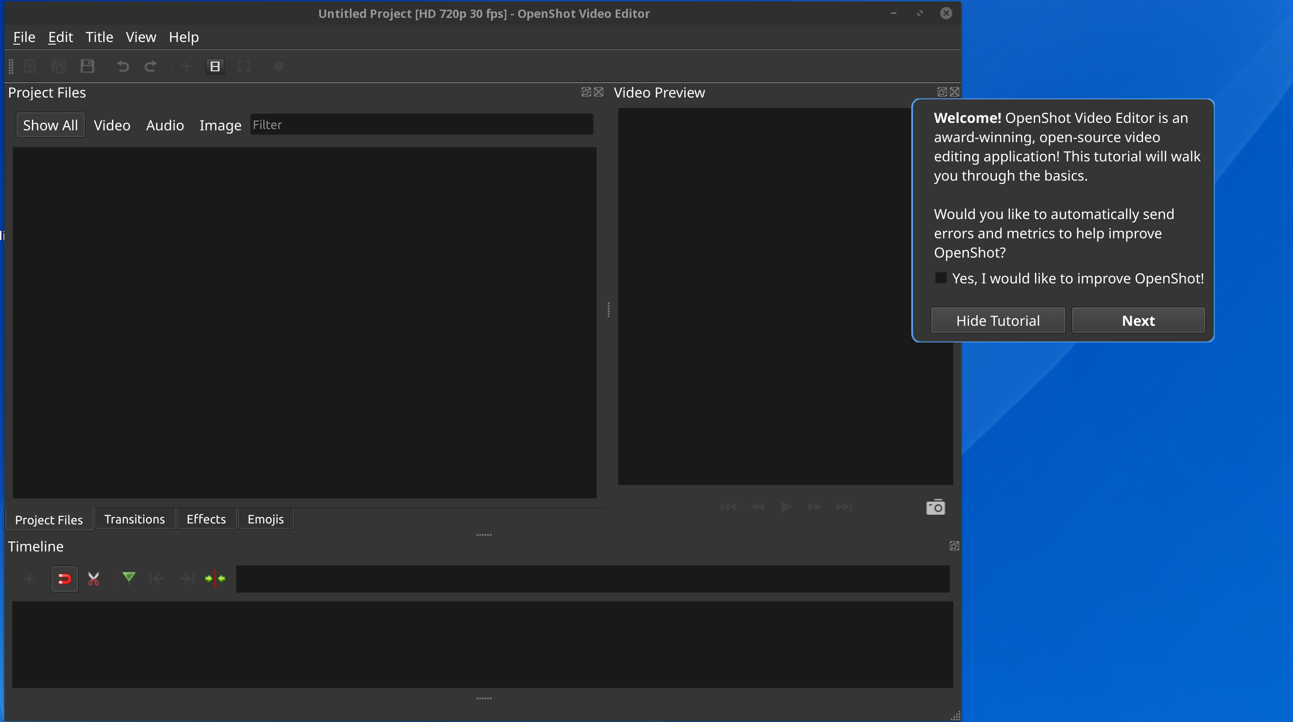This screenshot has width=1293, height=722.
Task: Select the Video filter in Project Files
Action: (112, 125)
